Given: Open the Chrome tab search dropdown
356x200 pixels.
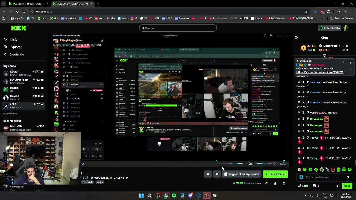Looking at the screenshot, I should tap(4, 4).
